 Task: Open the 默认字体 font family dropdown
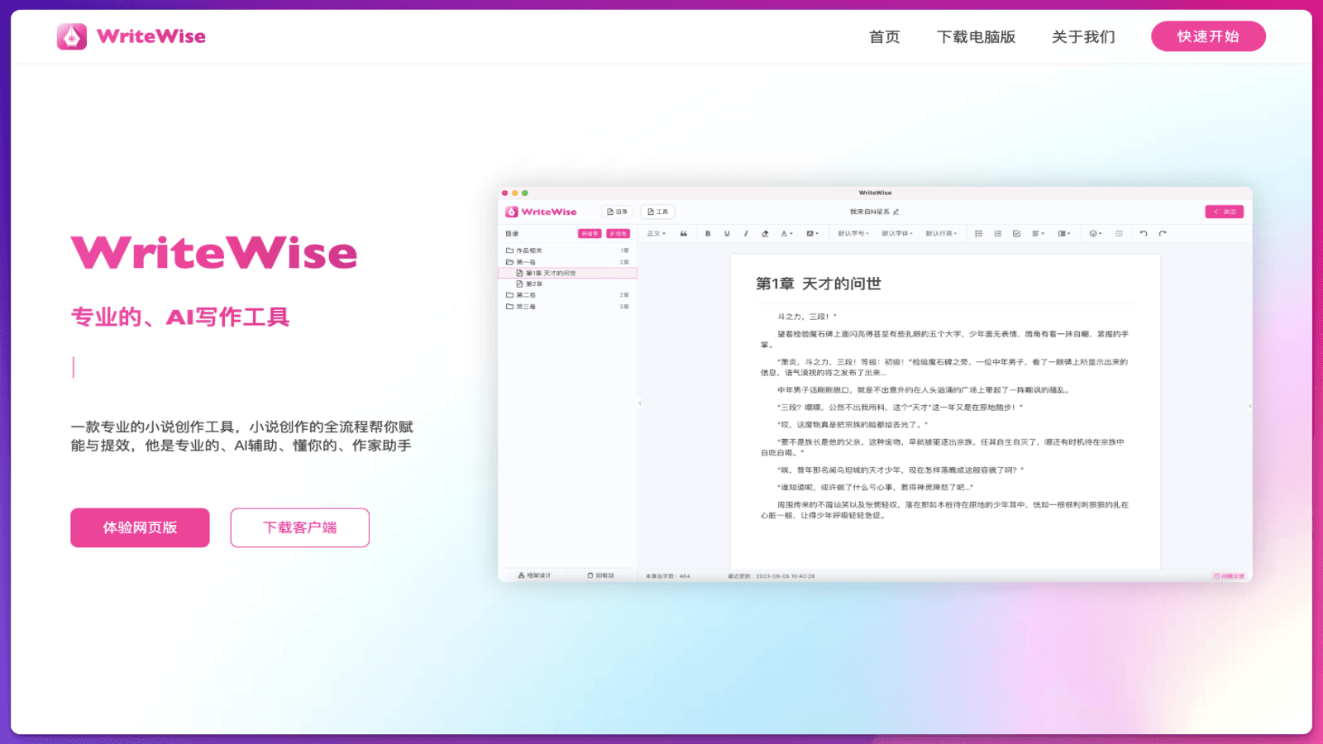tap(897, 234)
